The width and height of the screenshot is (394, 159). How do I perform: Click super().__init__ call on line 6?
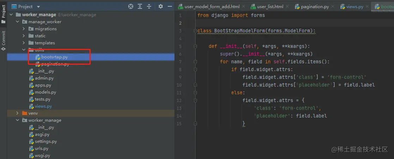pos(266,54)
